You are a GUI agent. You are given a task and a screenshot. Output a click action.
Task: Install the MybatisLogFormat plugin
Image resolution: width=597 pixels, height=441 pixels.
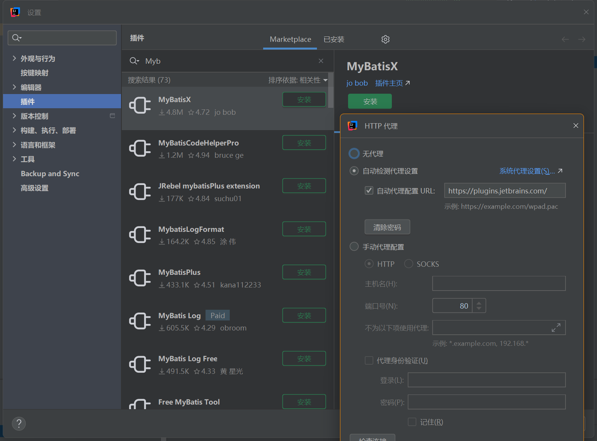coord(304,229)
